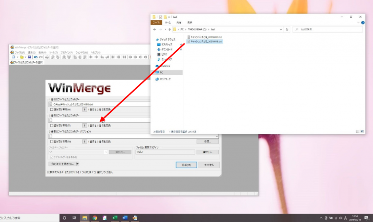The height and width of the screenshot is (222, 373).
Task: Click the <なし> unpacker plugin field
Action: [x=165, y=152]
